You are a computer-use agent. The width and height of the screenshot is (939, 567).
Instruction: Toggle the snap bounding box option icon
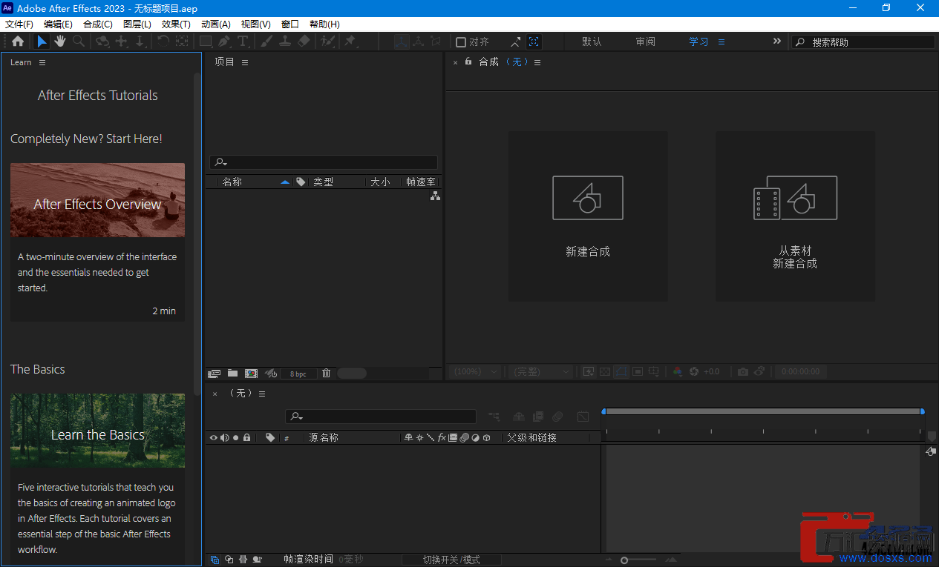coord(534,42)
